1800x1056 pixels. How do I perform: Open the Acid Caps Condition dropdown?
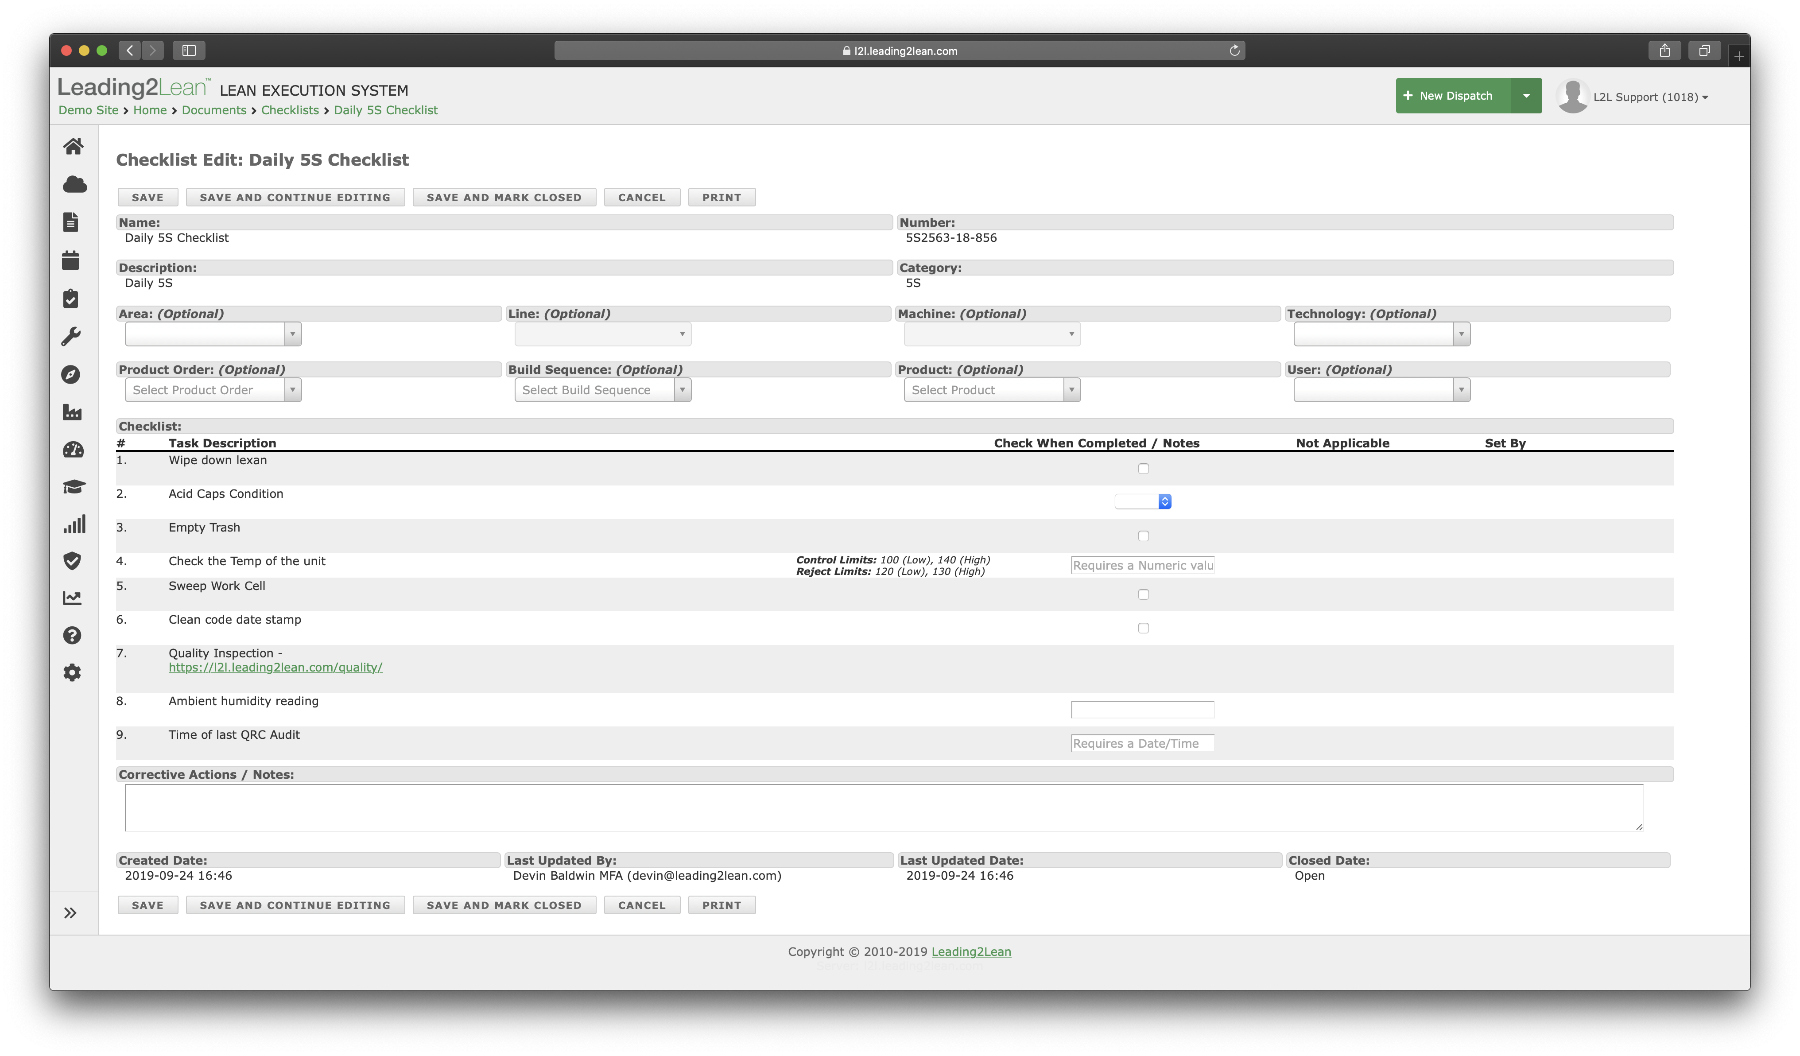coord(1142,501)
